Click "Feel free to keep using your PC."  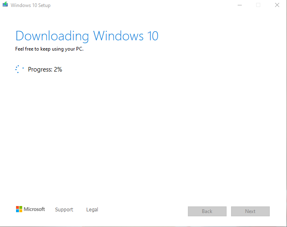coord(49,49)
